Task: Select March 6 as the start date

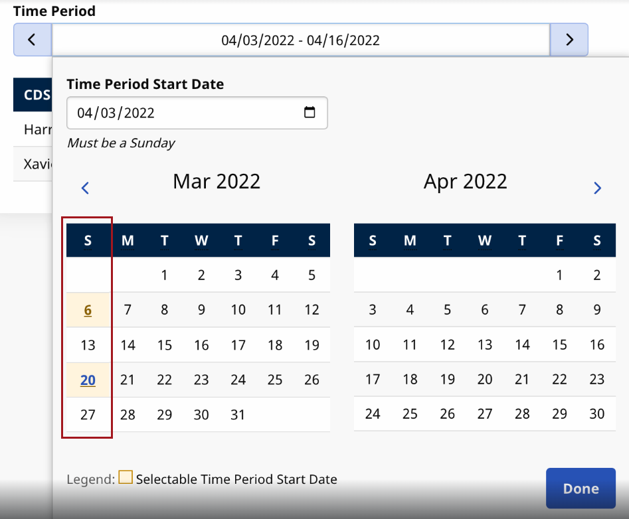Action: point(88,310)
